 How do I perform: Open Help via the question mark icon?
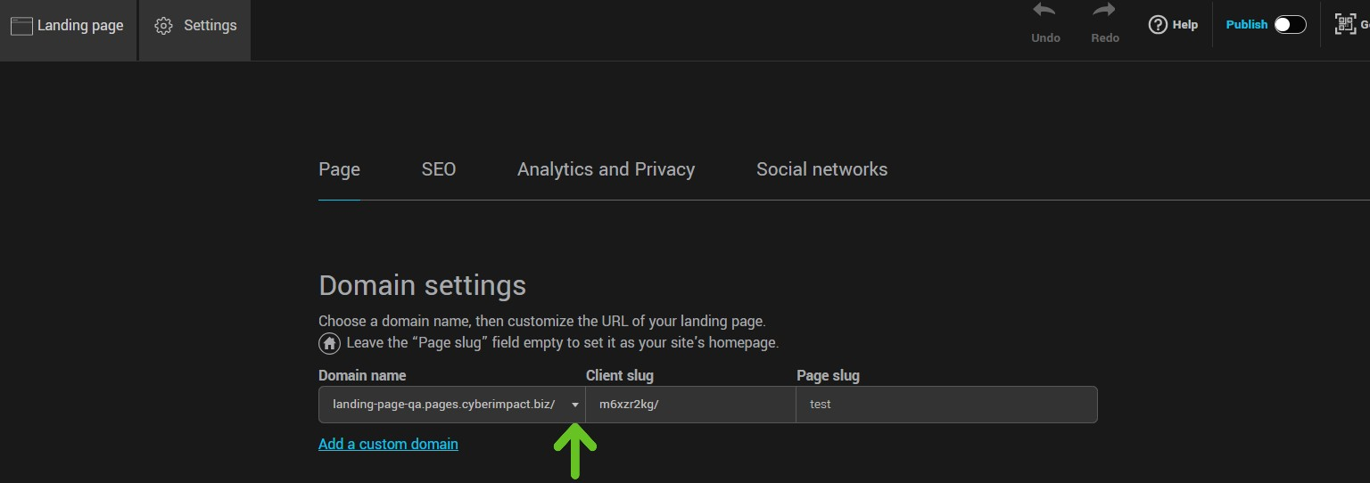click(x=1158, y=25)
